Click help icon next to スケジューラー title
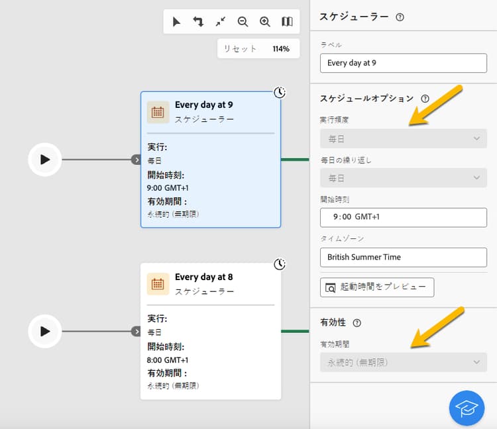 400,17
